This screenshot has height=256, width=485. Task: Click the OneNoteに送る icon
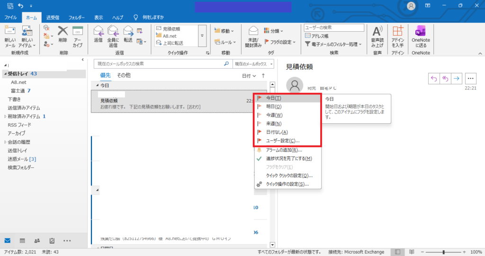click(420, 32)
